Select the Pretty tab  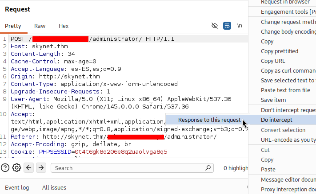pyautogui.click(x=13, y=26)
